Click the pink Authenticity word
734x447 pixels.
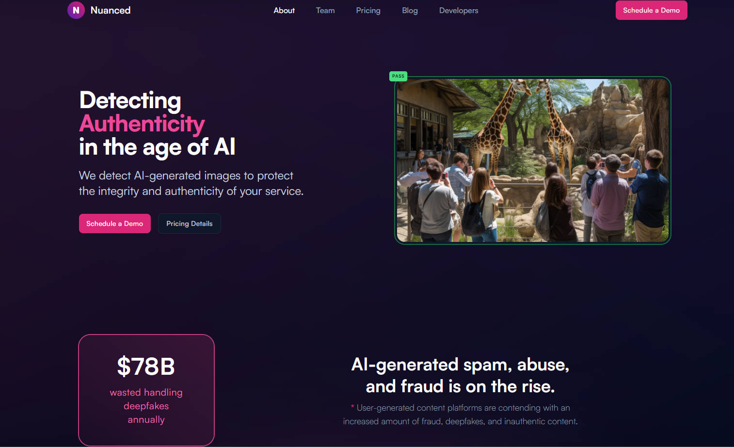(142, 124)
